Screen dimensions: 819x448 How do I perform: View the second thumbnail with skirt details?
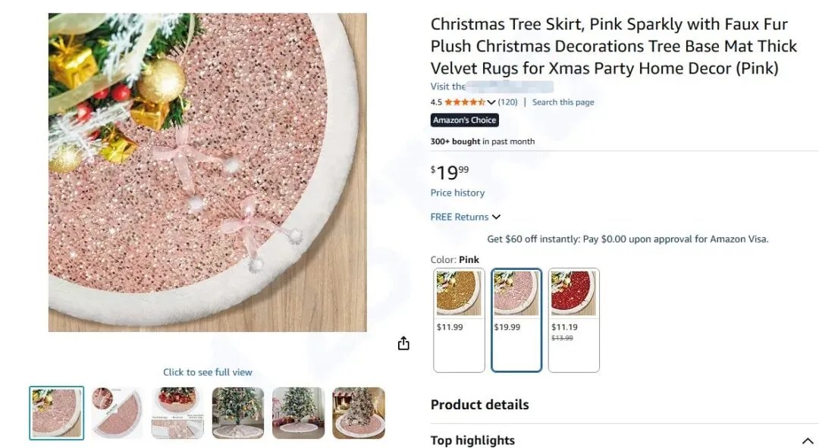pos(117,413)
